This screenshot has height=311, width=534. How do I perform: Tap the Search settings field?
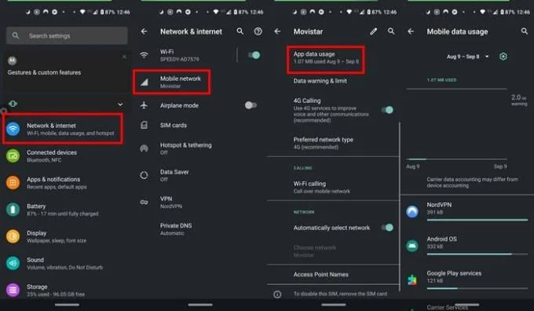pos(67,35)
